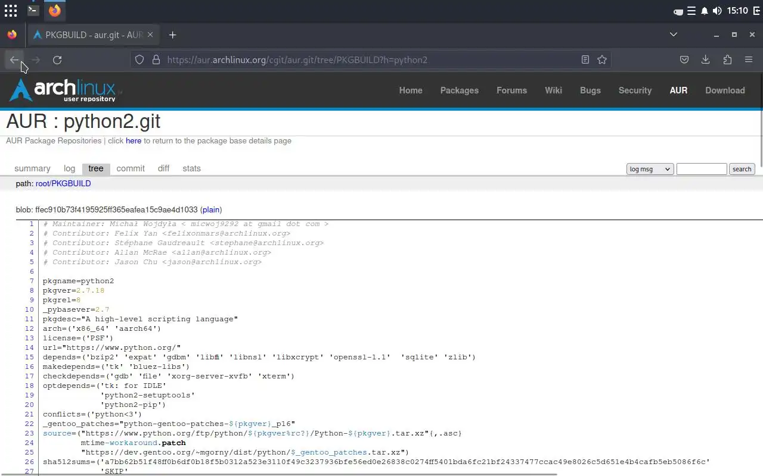
Task: Jump to line number 1 anchor
Action: [x=32, y=224]
